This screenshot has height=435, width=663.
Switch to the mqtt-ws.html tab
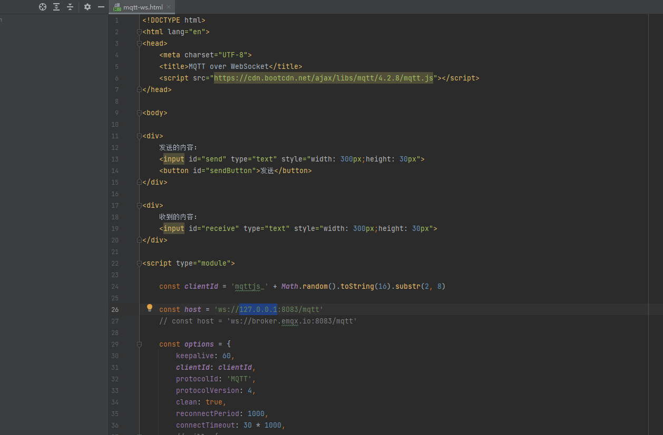(x=142, y=7)
